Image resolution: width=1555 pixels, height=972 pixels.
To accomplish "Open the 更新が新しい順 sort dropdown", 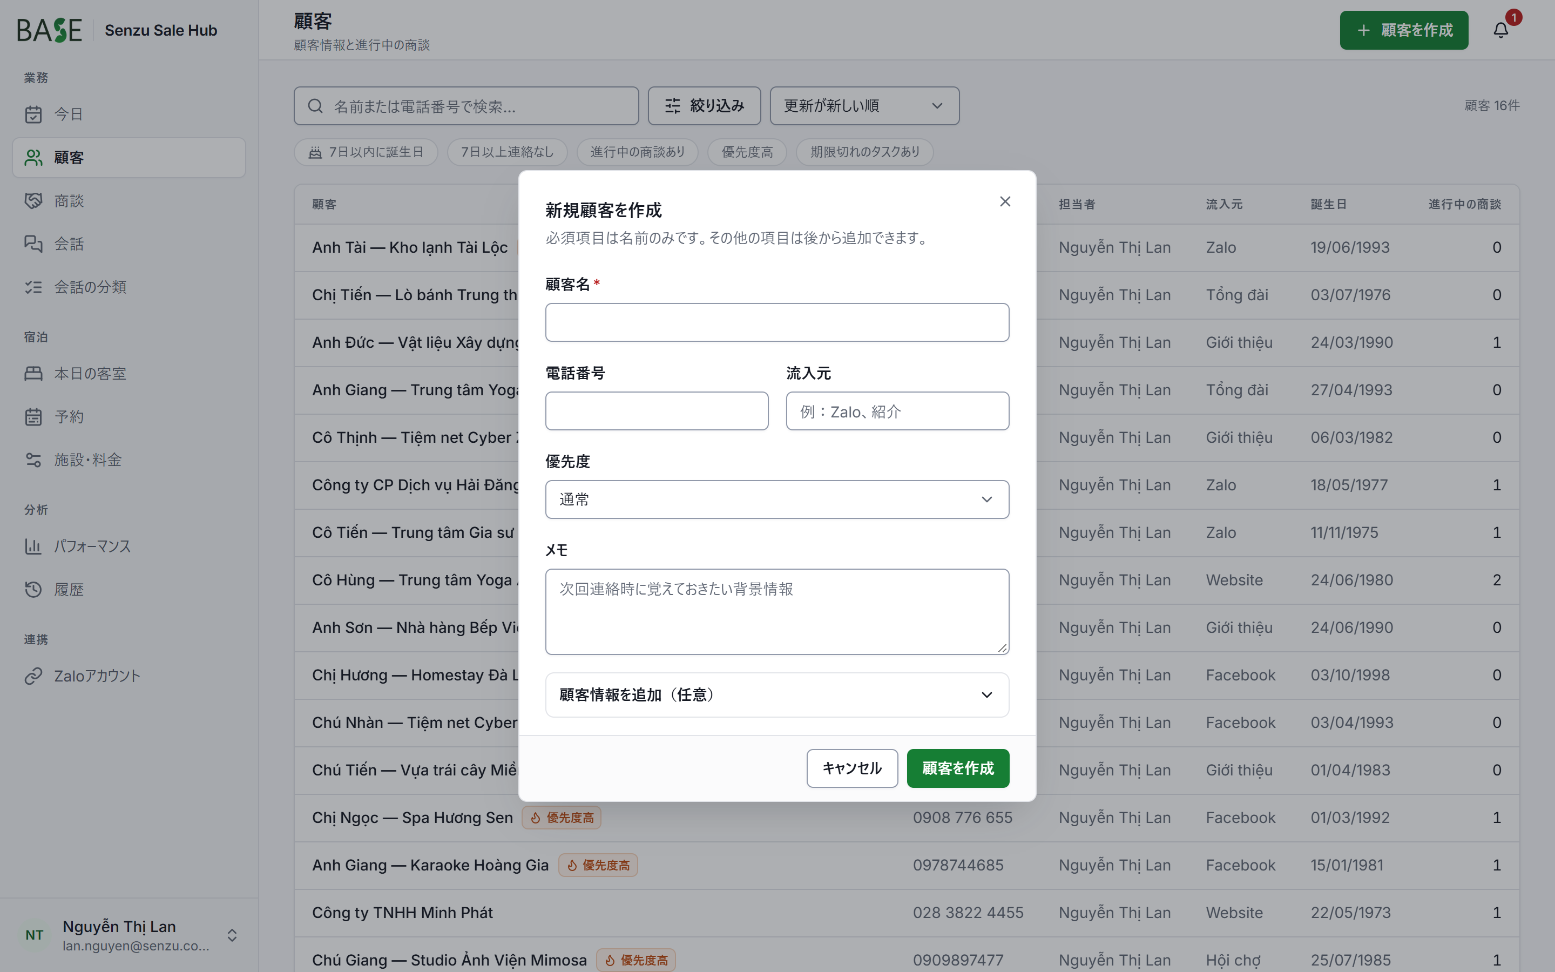I will 864,106.
